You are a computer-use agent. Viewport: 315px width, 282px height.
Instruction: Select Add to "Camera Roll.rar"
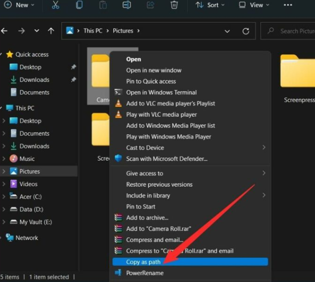(x=190, y=229)
